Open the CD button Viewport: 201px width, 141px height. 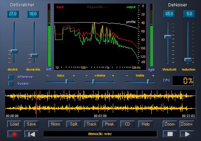[127, 124]
